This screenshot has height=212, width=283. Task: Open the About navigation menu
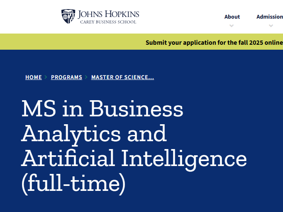tap(232, 17)
